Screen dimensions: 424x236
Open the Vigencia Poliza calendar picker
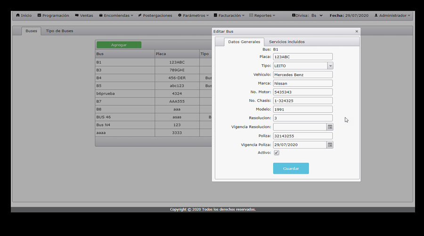(x=330, y=145)
